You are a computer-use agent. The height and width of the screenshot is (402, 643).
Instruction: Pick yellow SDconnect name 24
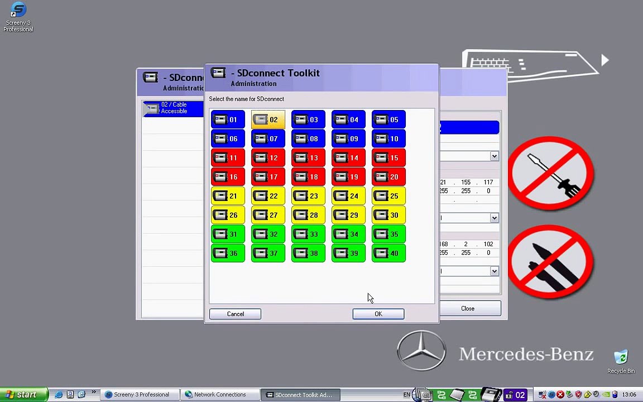pyautogui.click(x=348, y=195)
